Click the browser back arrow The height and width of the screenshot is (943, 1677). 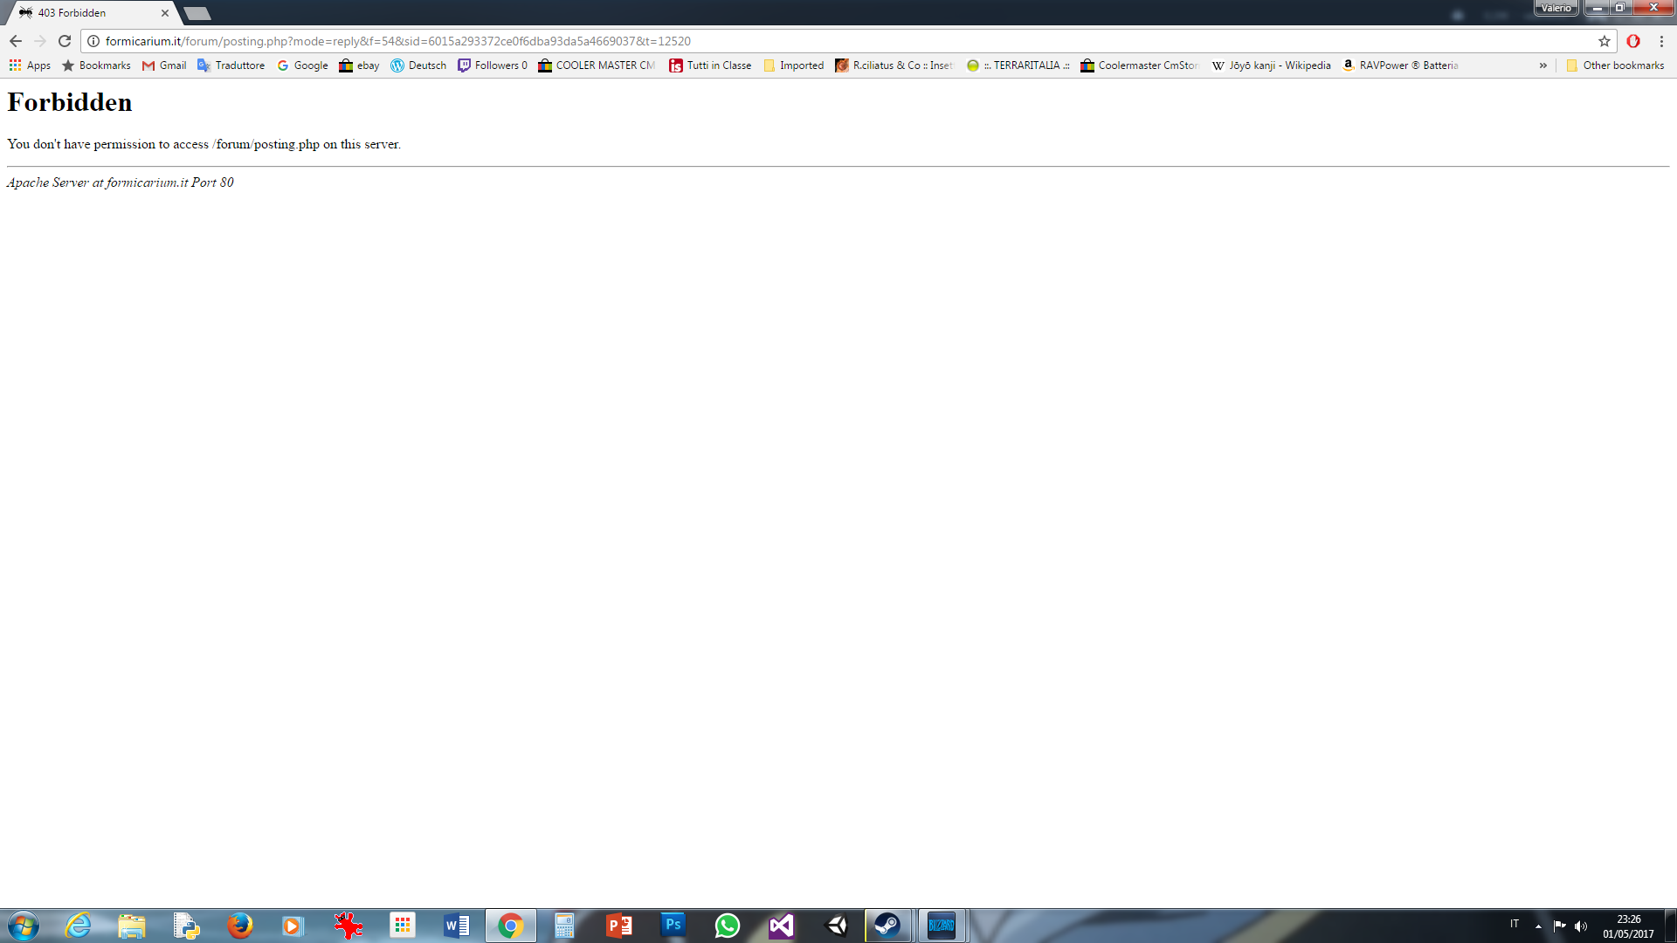[x=16, y=41]
